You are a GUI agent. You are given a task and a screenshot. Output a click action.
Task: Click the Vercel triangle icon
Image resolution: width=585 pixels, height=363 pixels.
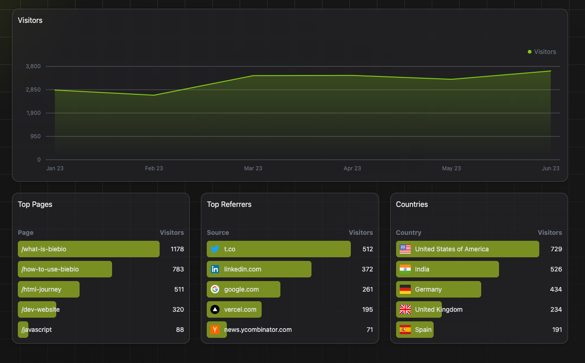coord(215,309)
